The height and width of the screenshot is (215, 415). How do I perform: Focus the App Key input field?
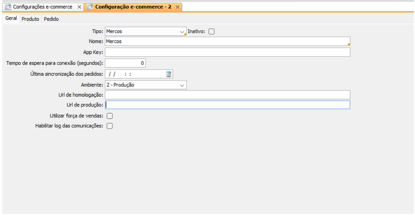click(227, 52)
